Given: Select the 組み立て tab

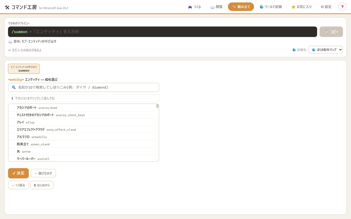Looking at the screenshot, I should point(241,7).
